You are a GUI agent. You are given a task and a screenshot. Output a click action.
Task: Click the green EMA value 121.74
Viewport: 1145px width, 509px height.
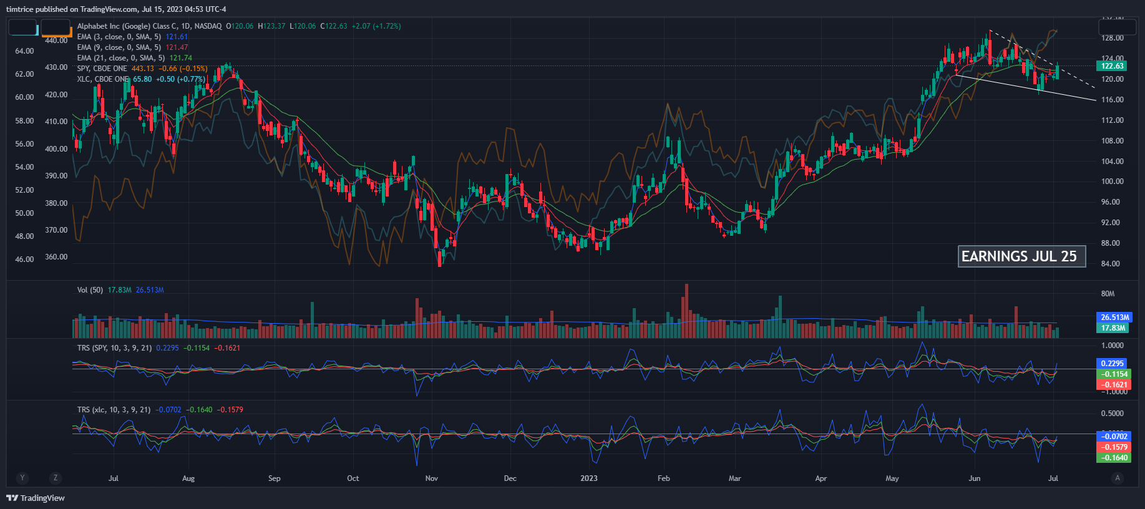click(181, 58)
